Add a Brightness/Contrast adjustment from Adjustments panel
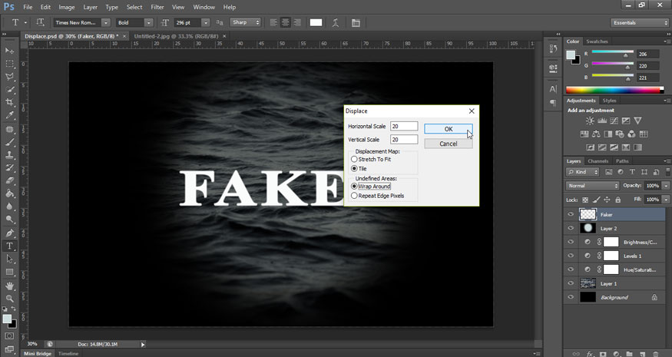This screenshot has width=672, height=357. pyautogui.click(x=590, y=121)
